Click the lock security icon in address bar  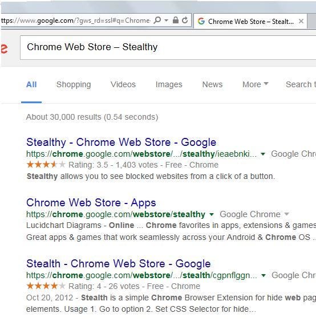pyautogui.click(x=176, y=20)
